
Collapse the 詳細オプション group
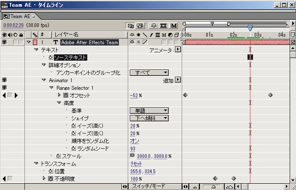coord(43,65)
